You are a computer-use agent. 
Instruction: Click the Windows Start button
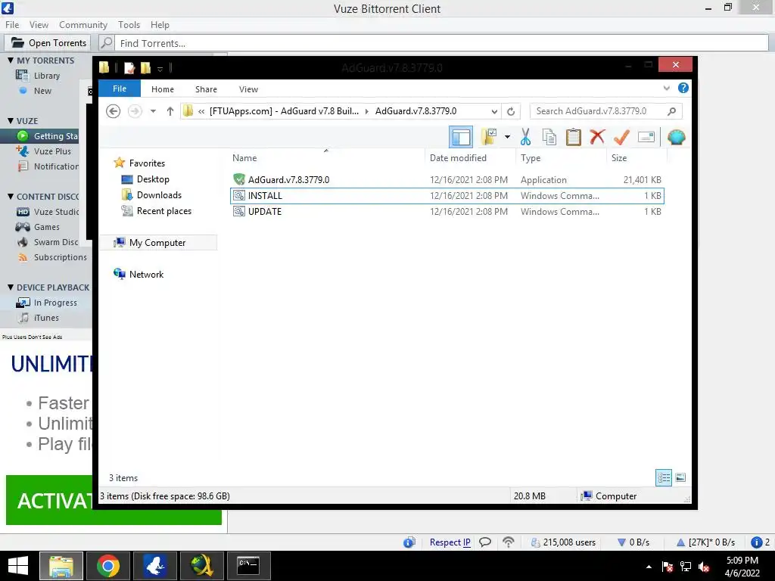tap(18, 566)
